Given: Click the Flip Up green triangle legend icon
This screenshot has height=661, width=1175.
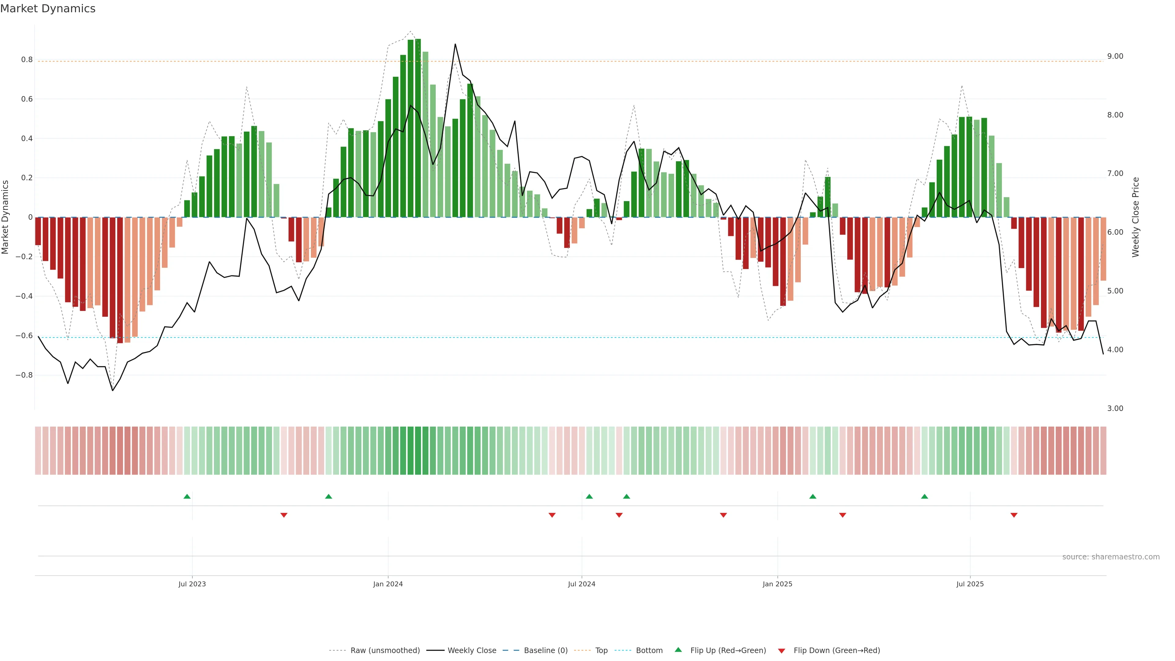Looking at the screenshot, I should (x=678, y=650).
